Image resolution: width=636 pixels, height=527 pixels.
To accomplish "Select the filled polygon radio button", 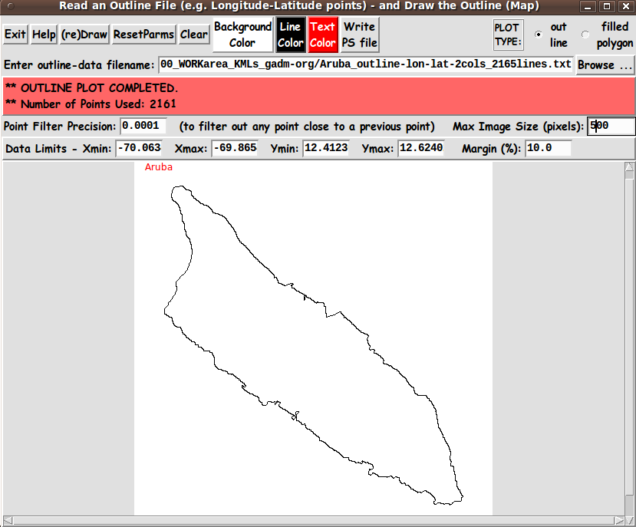I will point(585,35).
